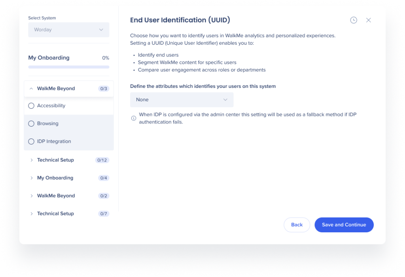Viewport: 405px width, 277px height.
Task: Open the Browsing task from the sidebar
Action: [x=48, y=123]
